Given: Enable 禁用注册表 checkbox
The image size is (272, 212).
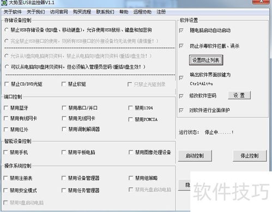Looking at the screenshot, I should pos(5,178).
